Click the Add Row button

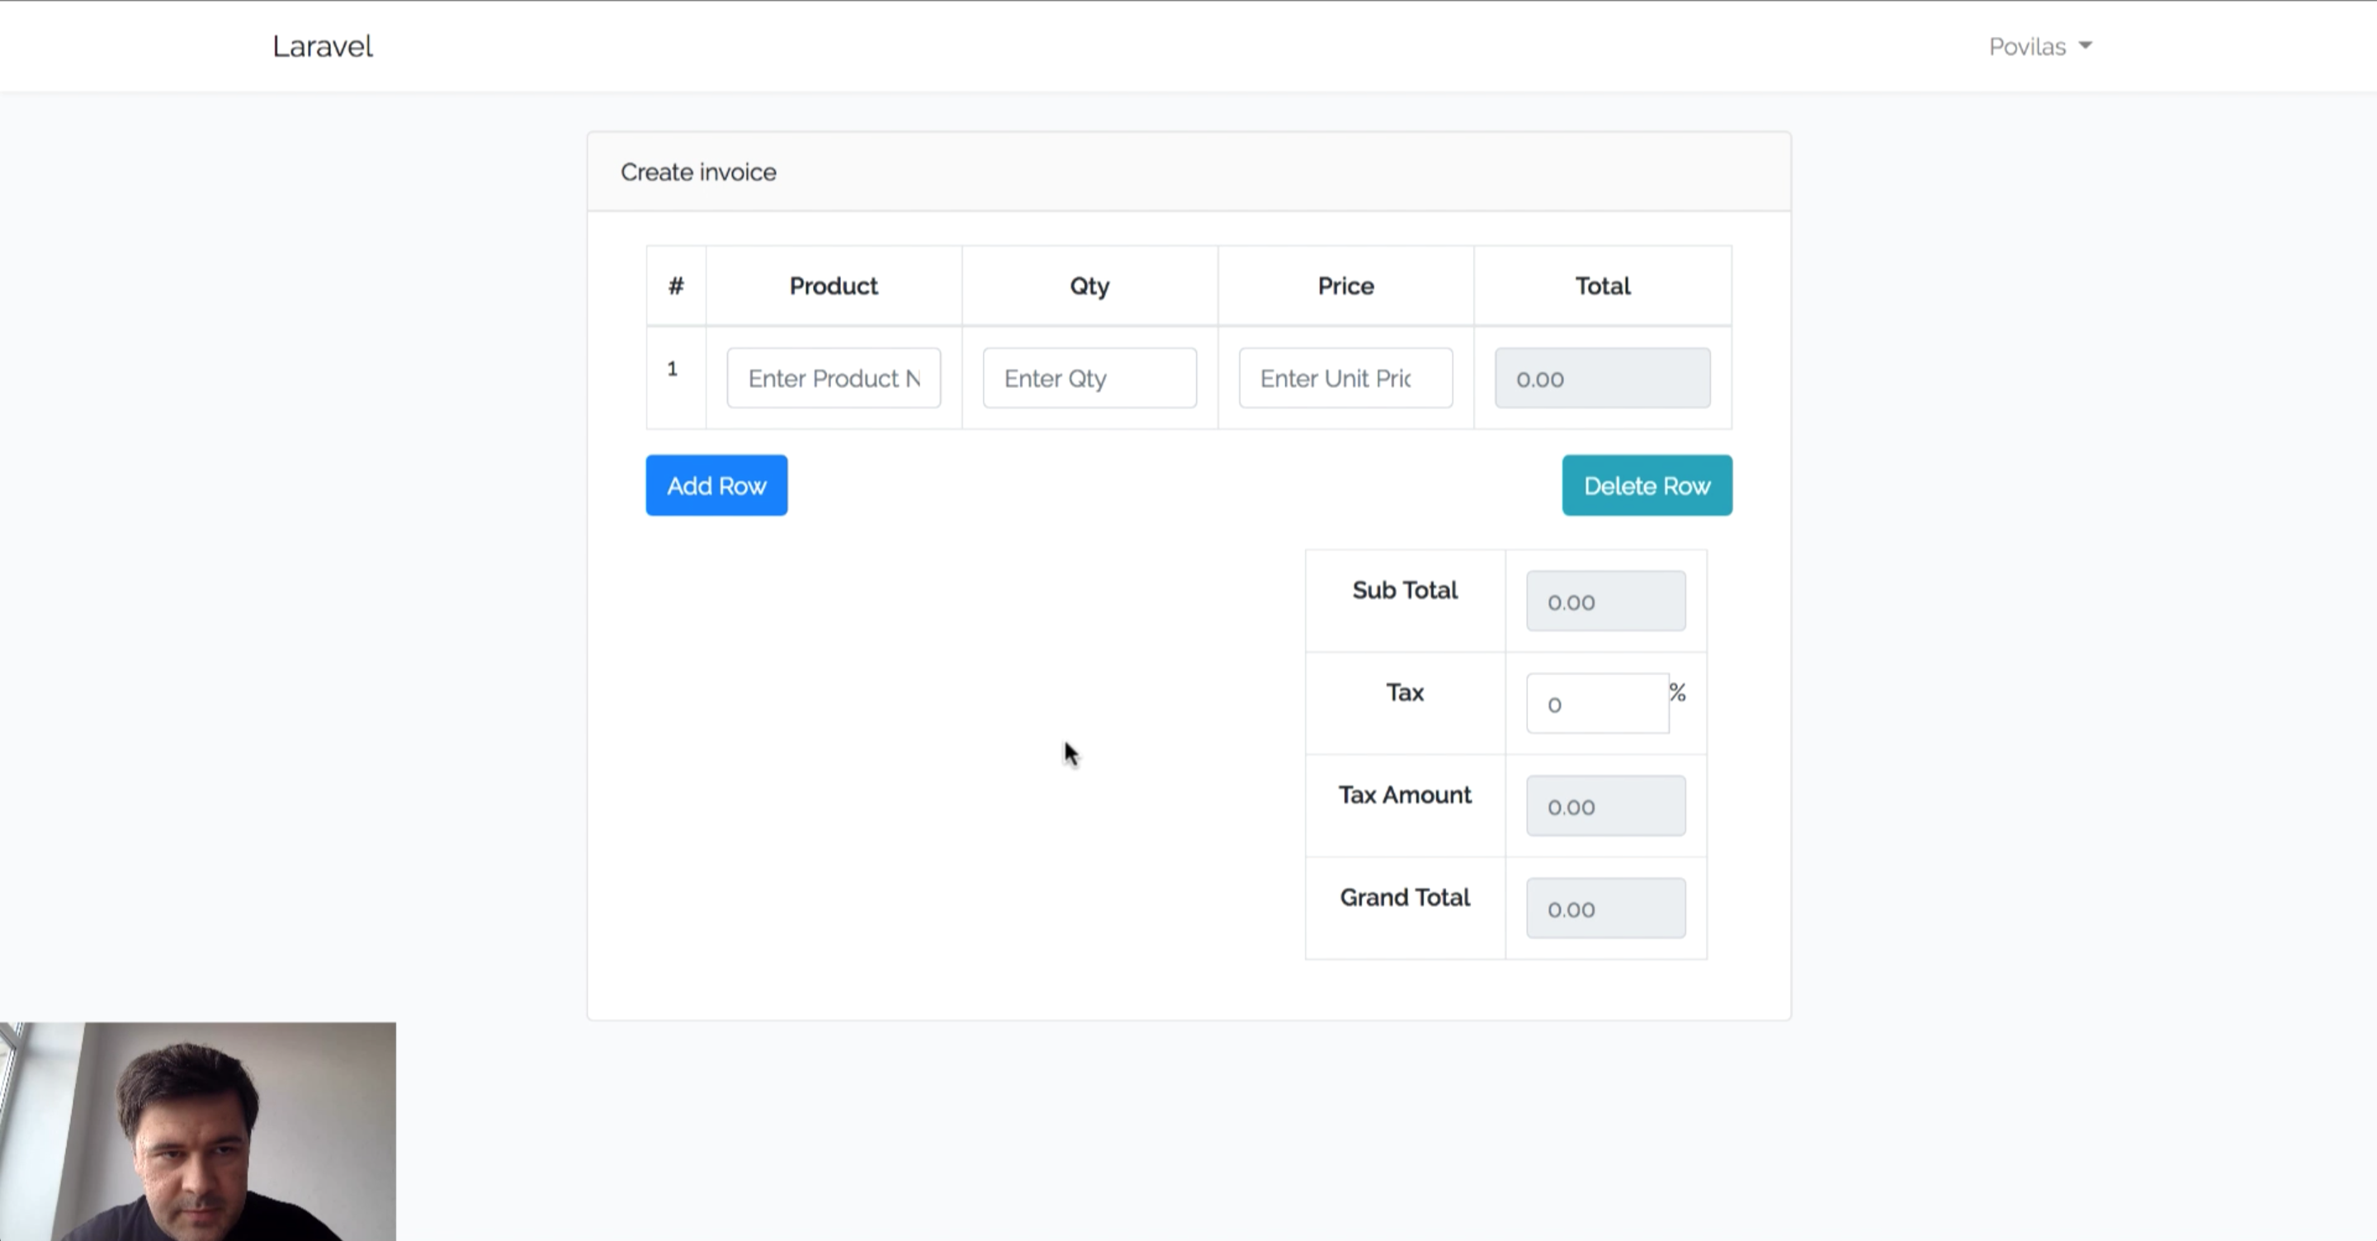pos(717,485)
